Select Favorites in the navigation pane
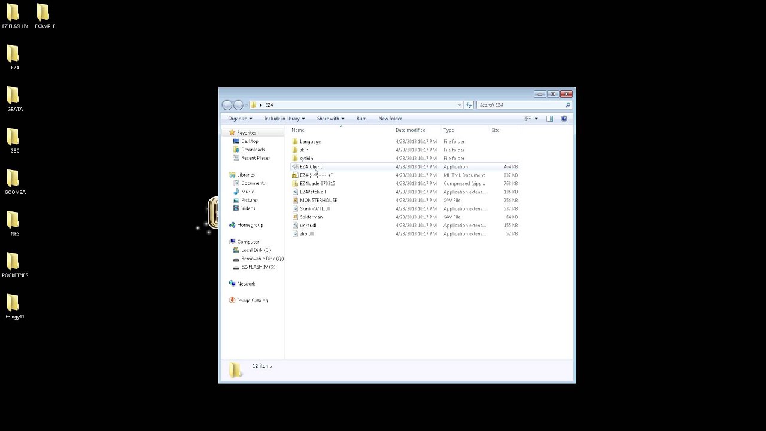Viewport: 766px width, 431px height. click(246, 133)
